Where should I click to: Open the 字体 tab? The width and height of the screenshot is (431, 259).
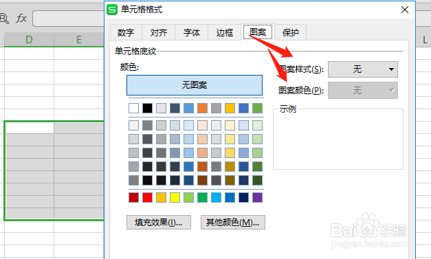(192, 32)
